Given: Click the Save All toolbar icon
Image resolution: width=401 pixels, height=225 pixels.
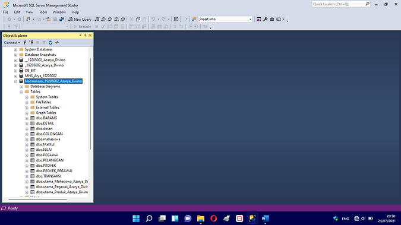Looking at the screenshot, I should (61, 19).
